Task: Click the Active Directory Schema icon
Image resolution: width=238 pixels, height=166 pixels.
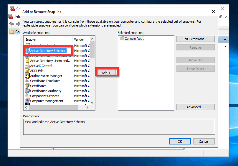Action: [27, 51]
